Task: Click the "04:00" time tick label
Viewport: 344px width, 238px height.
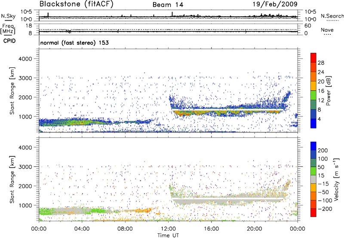Action: coord(82,229)
